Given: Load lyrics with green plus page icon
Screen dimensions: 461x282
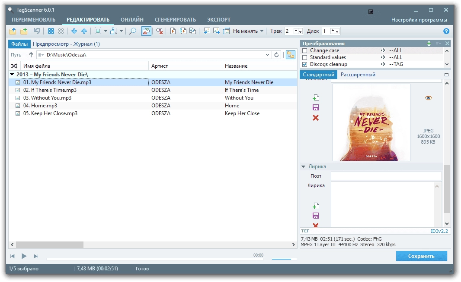Looking at the screenshot, I should pos(316,206).
